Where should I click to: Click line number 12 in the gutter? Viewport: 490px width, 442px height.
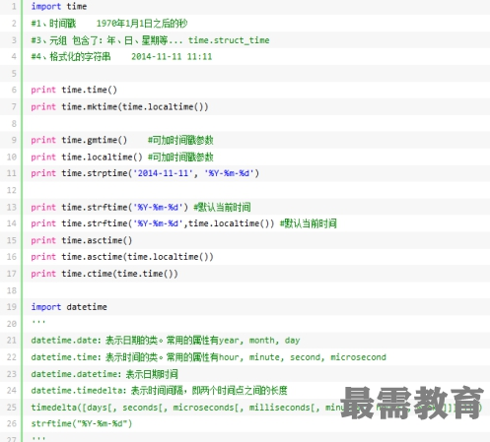tap(12, 190)
